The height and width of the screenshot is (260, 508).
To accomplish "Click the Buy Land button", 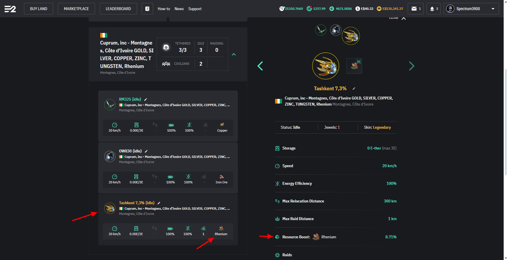I will 38,9.
